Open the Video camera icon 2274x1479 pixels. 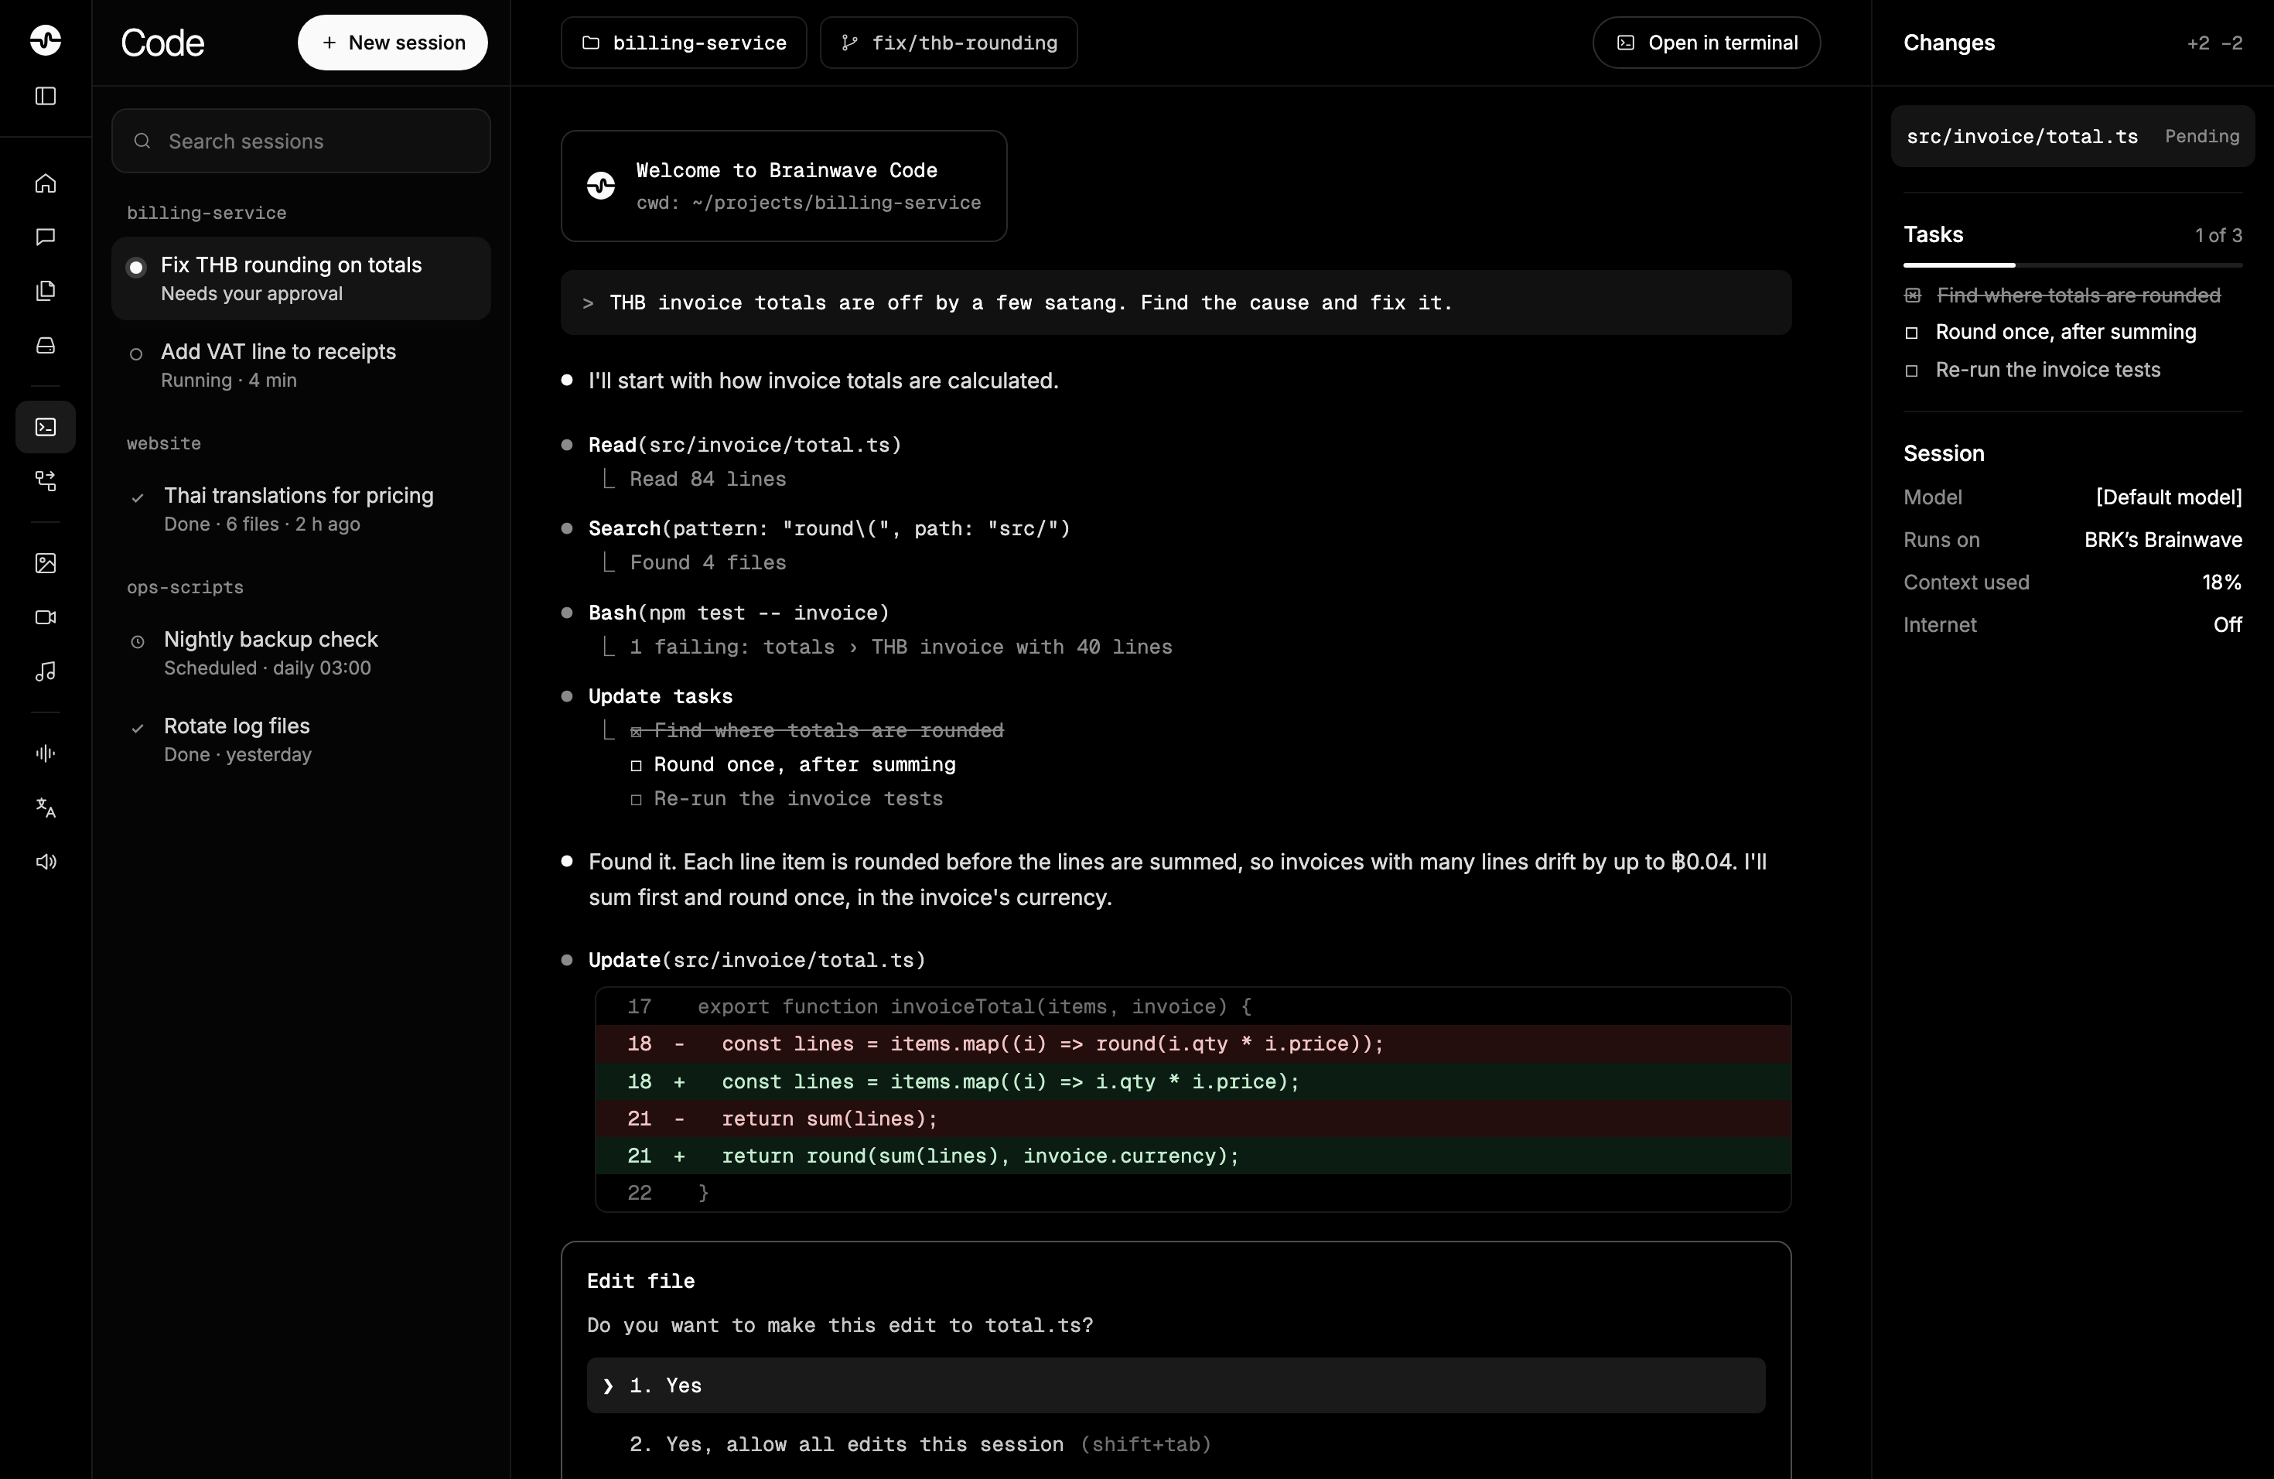point(45,617)
